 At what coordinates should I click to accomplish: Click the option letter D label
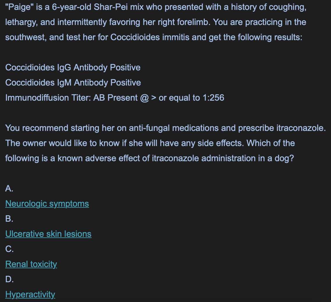pyautogui.click(x=10, y=279)
